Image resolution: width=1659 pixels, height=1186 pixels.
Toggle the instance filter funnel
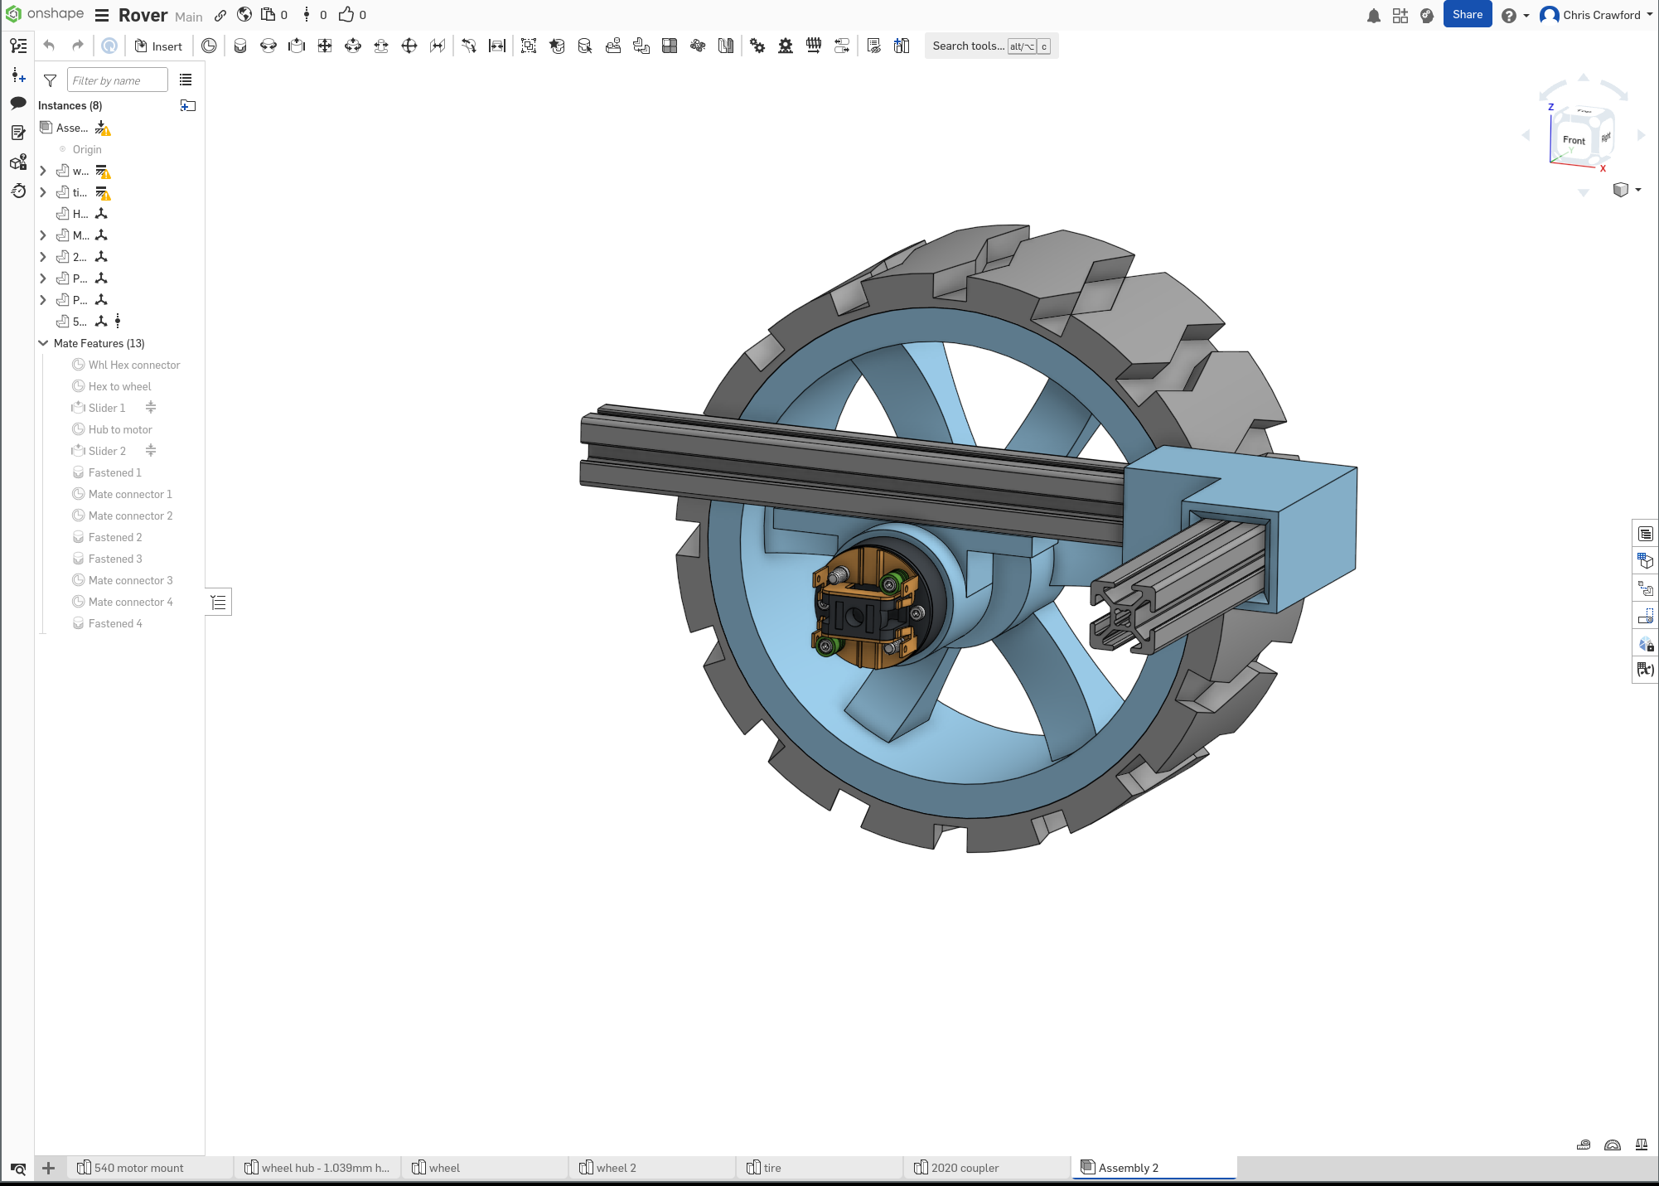(50, 80)
